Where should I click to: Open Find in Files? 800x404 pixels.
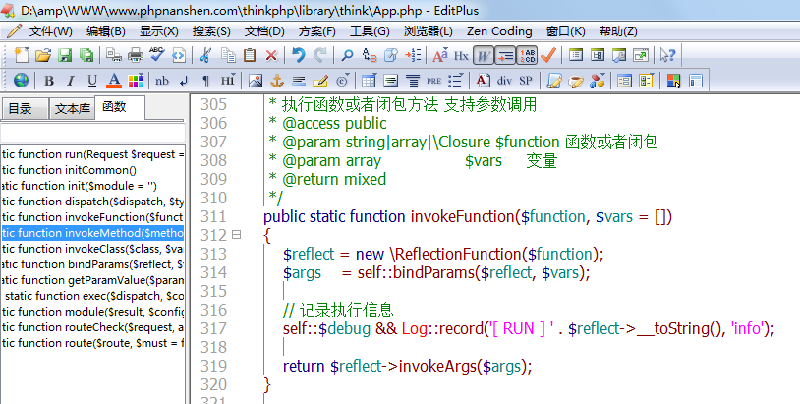coord(391,55)
